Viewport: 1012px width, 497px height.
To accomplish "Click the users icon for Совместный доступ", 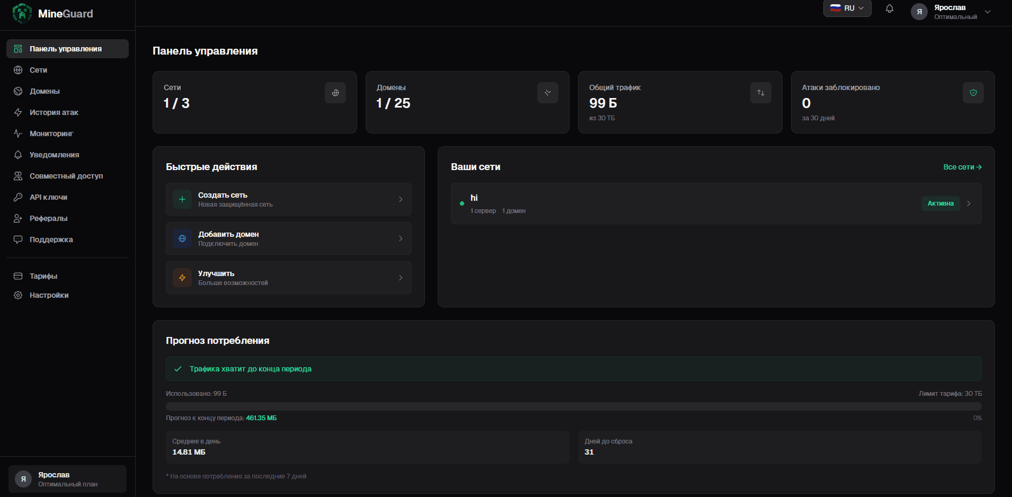I will pyautogui.click(x=18, y=176).
